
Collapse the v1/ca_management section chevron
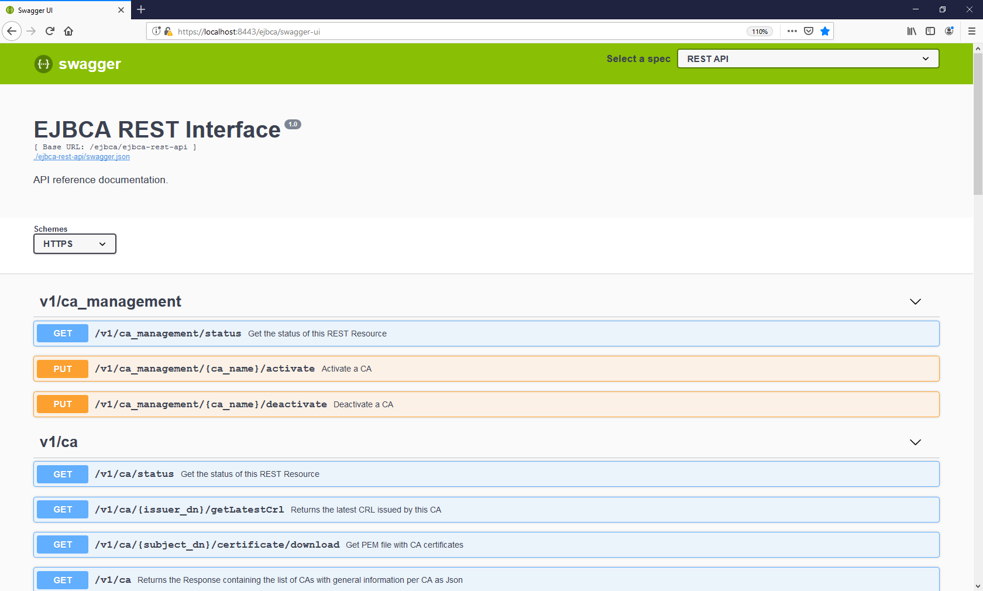tap(915, 302)
